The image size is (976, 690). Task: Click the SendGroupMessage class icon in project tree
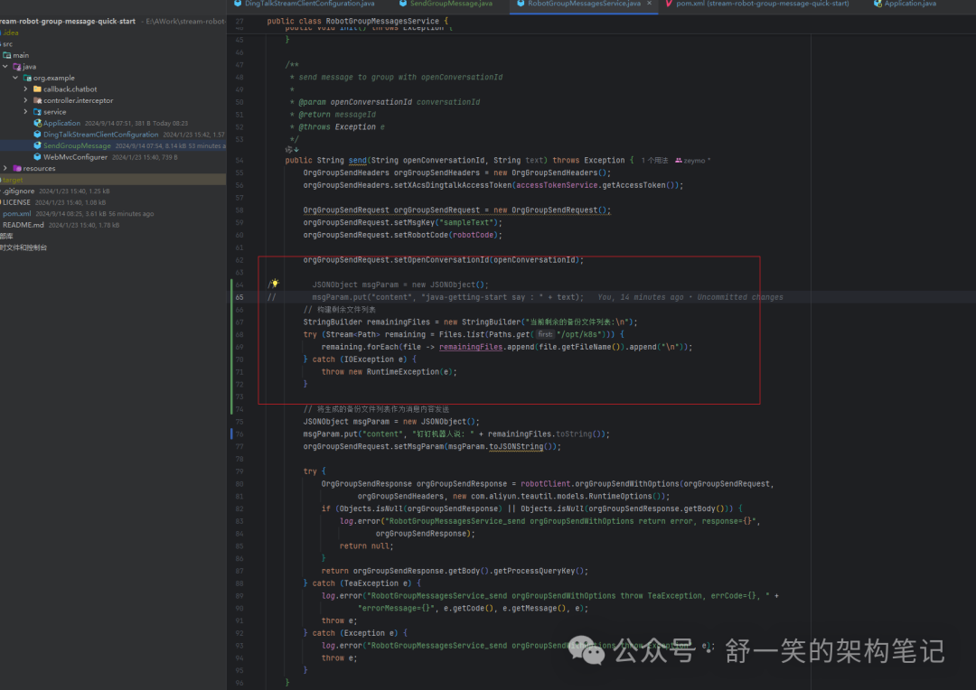click(37, 145)
